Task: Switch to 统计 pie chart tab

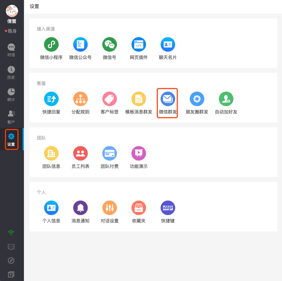Action: pos(11,95)
